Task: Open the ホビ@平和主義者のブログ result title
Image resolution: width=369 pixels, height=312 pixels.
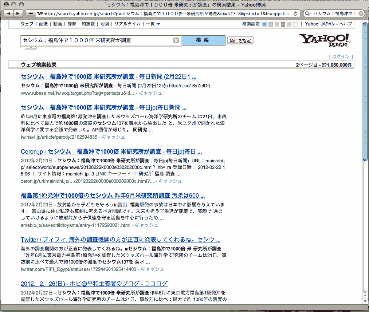Action: (x=94, y=284)
